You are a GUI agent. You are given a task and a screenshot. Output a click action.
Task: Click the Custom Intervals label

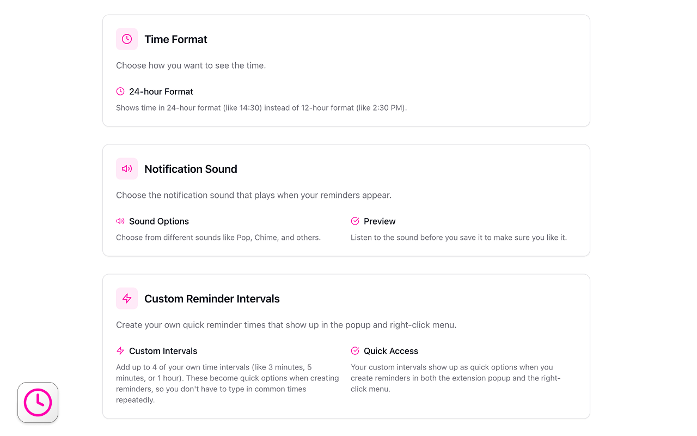point(163,350)
